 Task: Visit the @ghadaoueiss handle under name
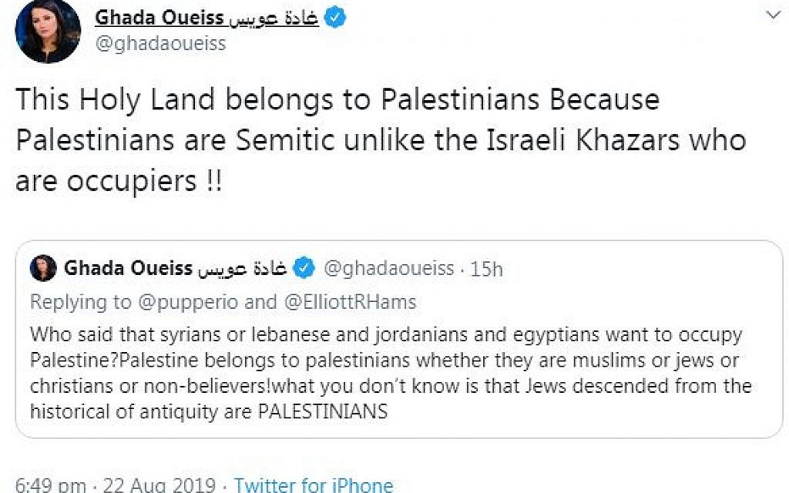160,44
